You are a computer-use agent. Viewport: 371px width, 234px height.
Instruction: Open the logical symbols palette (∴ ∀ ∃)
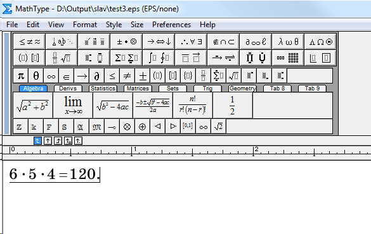point(192,42)
